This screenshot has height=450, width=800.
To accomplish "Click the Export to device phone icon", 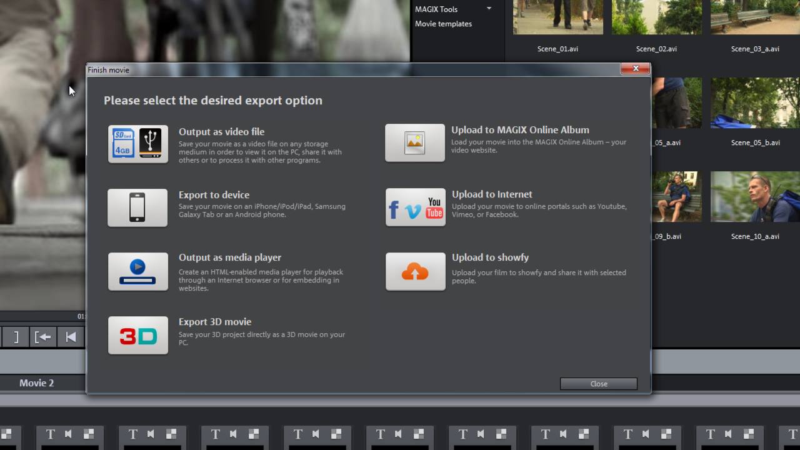I will point(138,207).
